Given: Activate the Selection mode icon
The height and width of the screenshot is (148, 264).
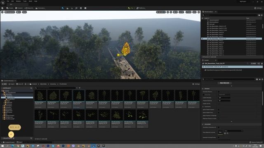Looking at the screenshot, I should point(63,8).
